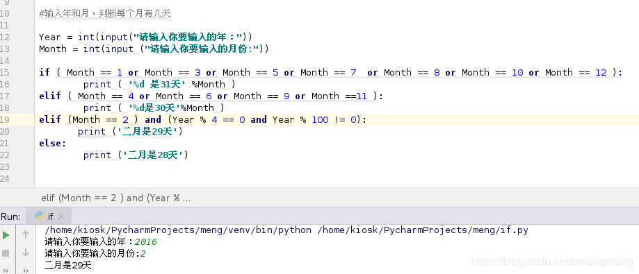Click 'Month ==11' condition on line 17
The width and height of the screenshot is (639, 274).
(339, 96)
